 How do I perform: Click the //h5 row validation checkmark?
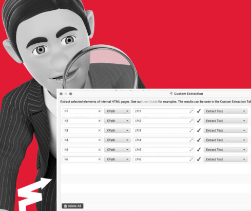(x=199, y=150)
